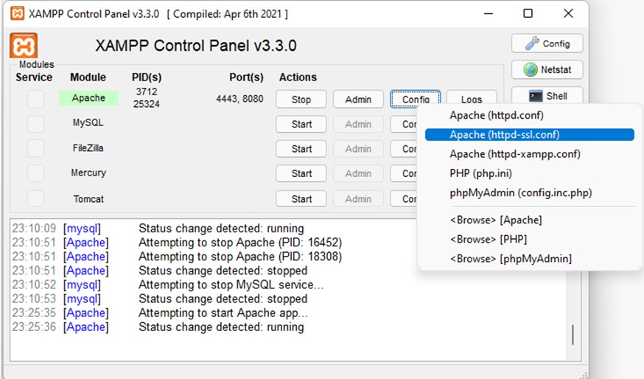Open PHP (php.ini) from the menu
This screenshot has height=379, width=644.
[529, 173]
